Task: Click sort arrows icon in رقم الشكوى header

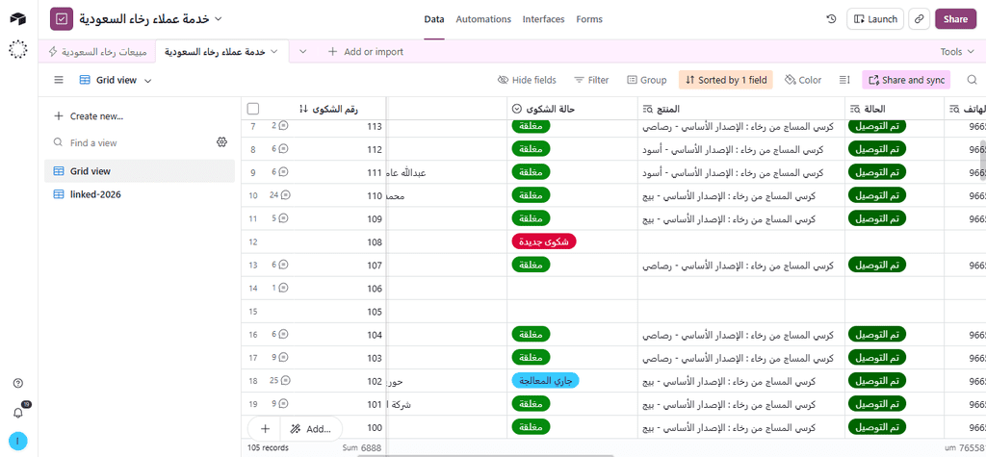Action: tap(303, 109)
